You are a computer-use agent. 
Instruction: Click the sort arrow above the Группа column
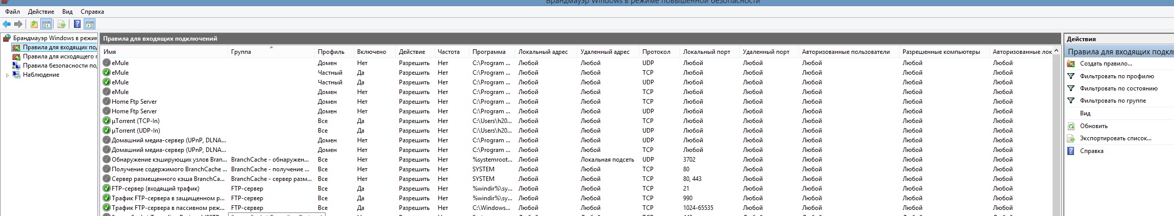[x=271, y=47]
